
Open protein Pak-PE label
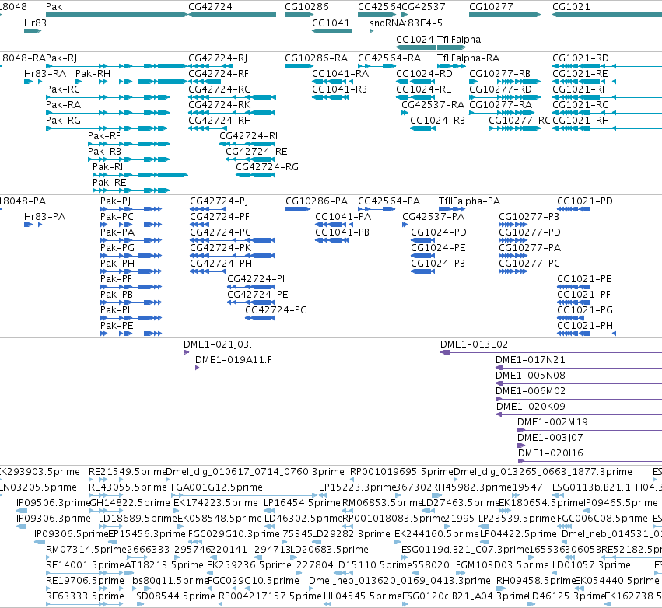(x=117, y=326)
